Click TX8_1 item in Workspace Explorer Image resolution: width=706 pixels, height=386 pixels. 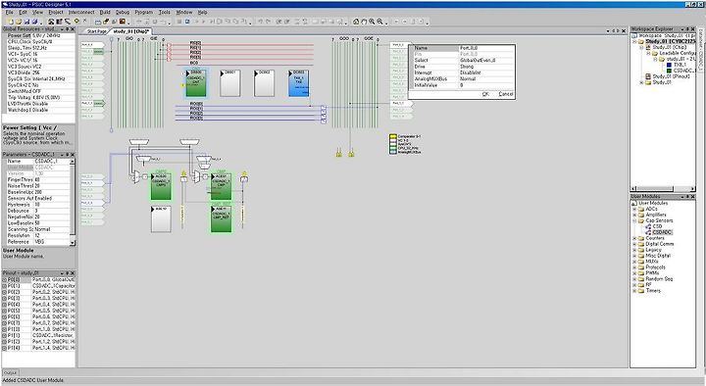(680, 65)
